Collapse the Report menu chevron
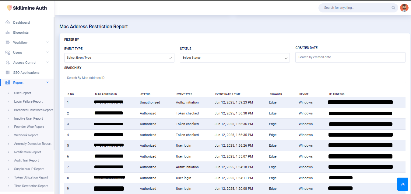411x194 pixels. (47, 82)
